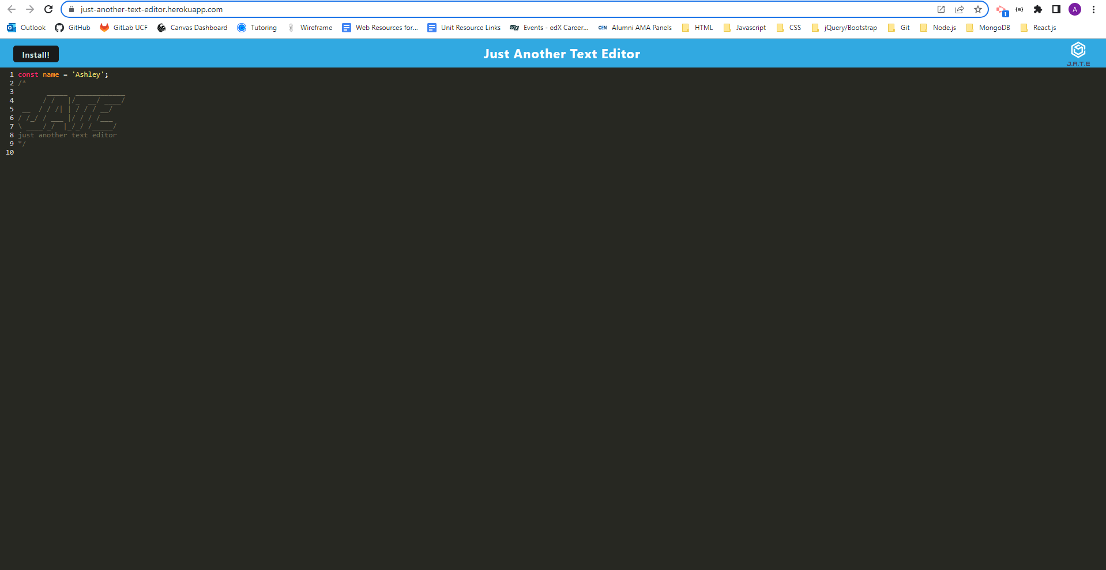Open the GitLab UCF bookmark
This screenshot has height=570, width=1106.
point(123,27)
